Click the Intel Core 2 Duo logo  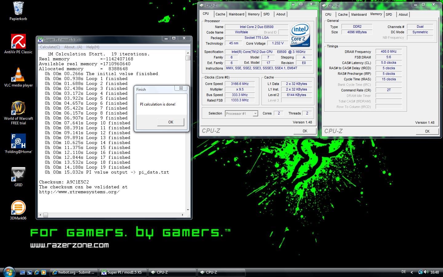click(x=300, y=34)
